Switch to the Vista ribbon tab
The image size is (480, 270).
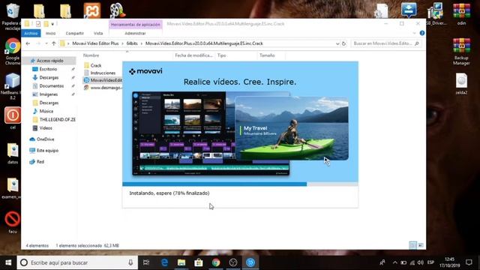tap(98, 33)
